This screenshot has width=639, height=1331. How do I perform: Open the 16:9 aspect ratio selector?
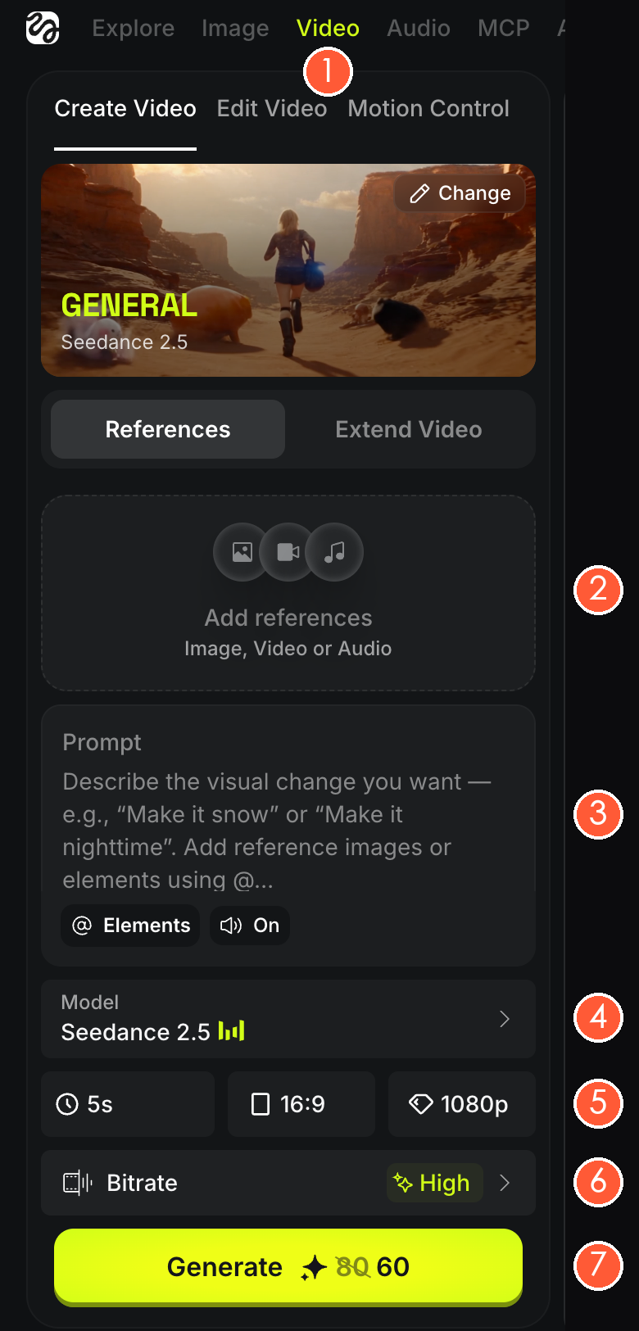[301, 1104]
